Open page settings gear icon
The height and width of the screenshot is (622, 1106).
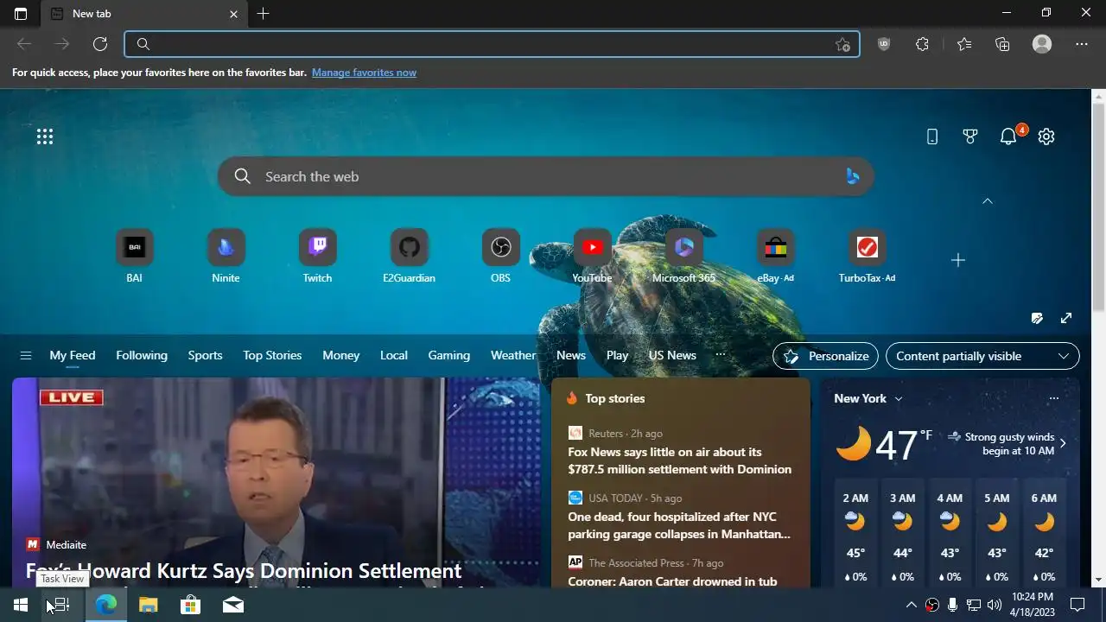pos(1046,136)
